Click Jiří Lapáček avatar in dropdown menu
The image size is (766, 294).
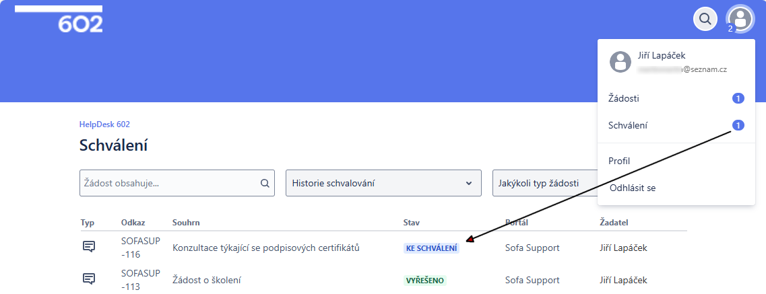pos(620,62)
